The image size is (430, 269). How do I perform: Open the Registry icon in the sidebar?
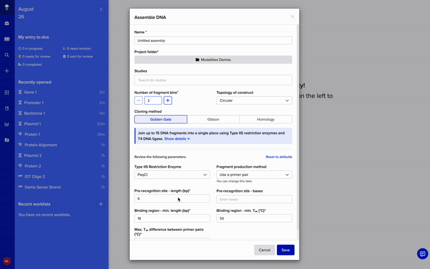pos(7,108)
